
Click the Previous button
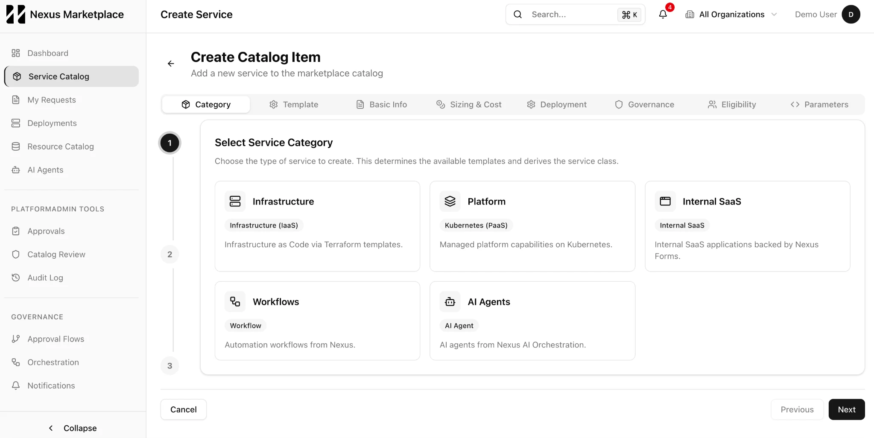(797, 409)
